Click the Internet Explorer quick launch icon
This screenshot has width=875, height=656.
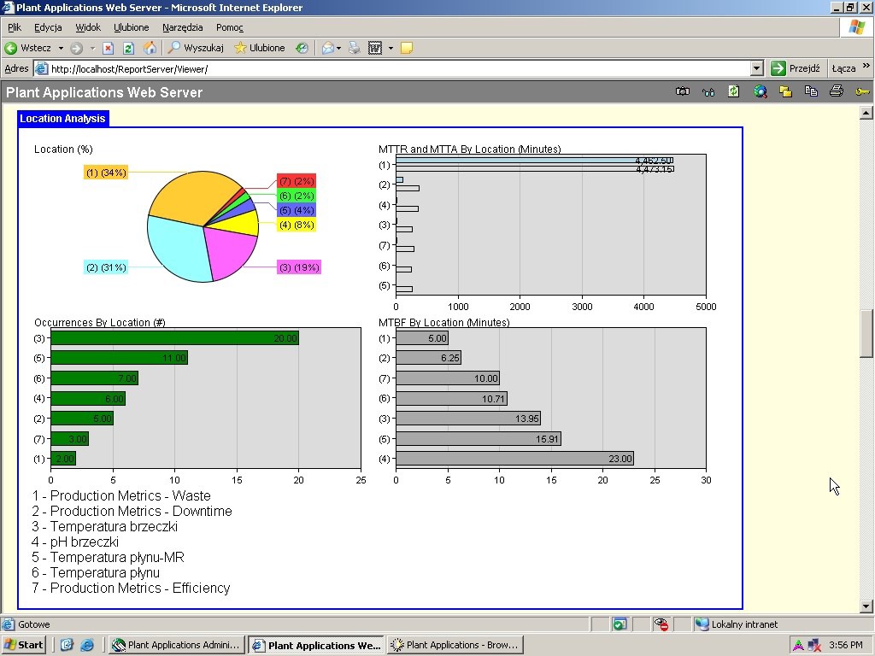(87, 645)
